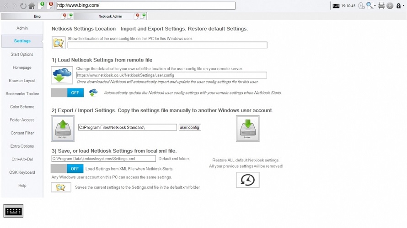The width and height of the screenshot is (407, 228).
Task: Click the empty user.config location field
Action: coord(167,45)
